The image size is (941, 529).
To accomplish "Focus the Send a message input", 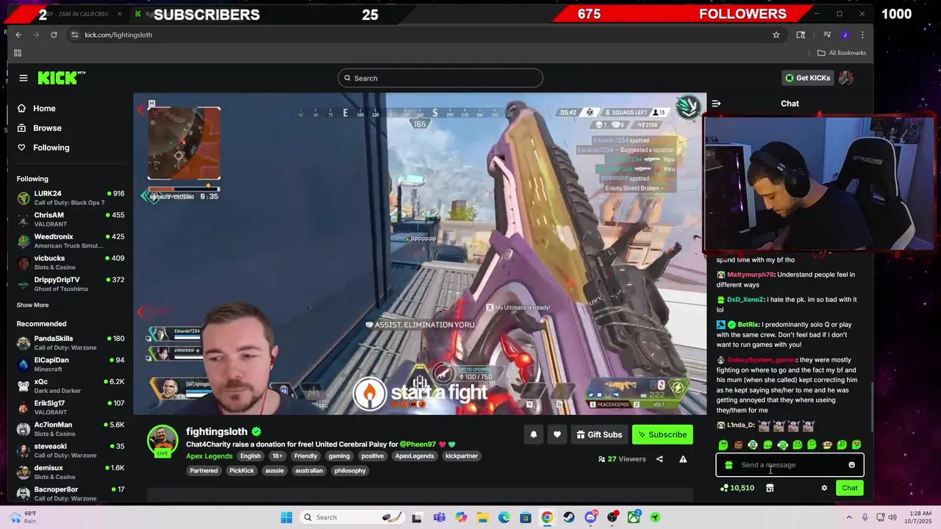I will pyautogui.click(x=790, y=465).
